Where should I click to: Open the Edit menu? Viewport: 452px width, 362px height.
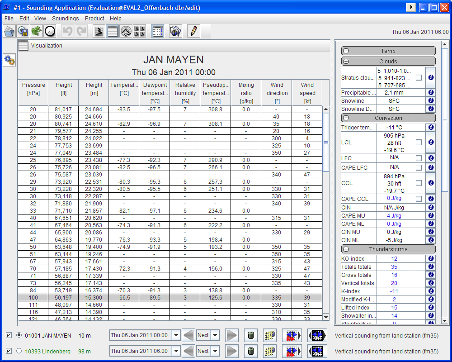click(24, 18)
